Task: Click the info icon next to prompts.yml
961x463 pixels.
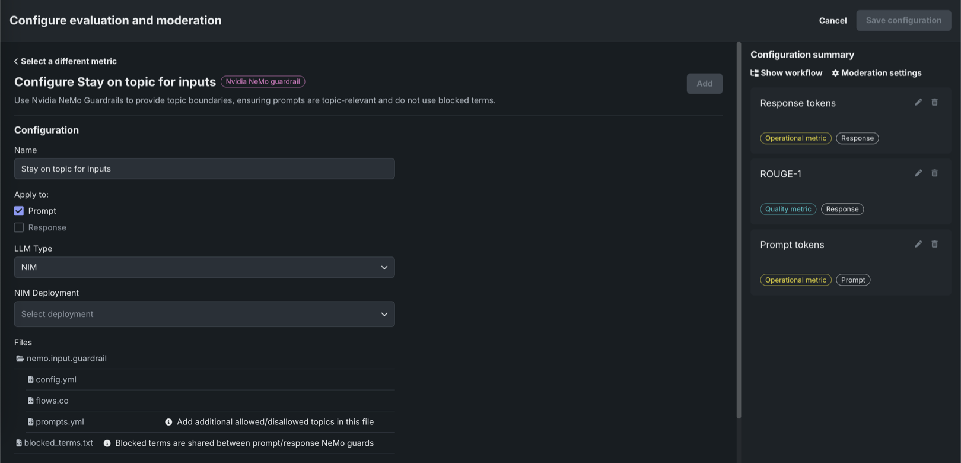Action: (x=168, y=422)
